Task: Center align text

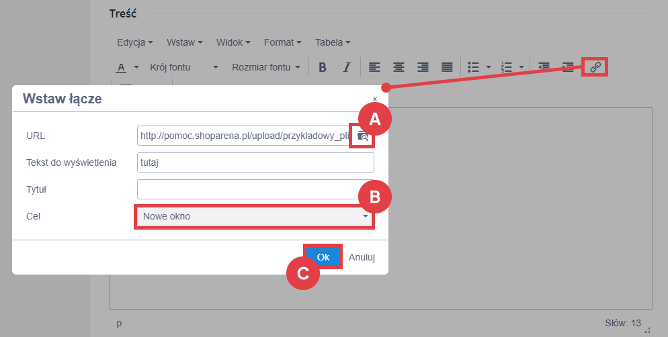Action: [399, 67]
